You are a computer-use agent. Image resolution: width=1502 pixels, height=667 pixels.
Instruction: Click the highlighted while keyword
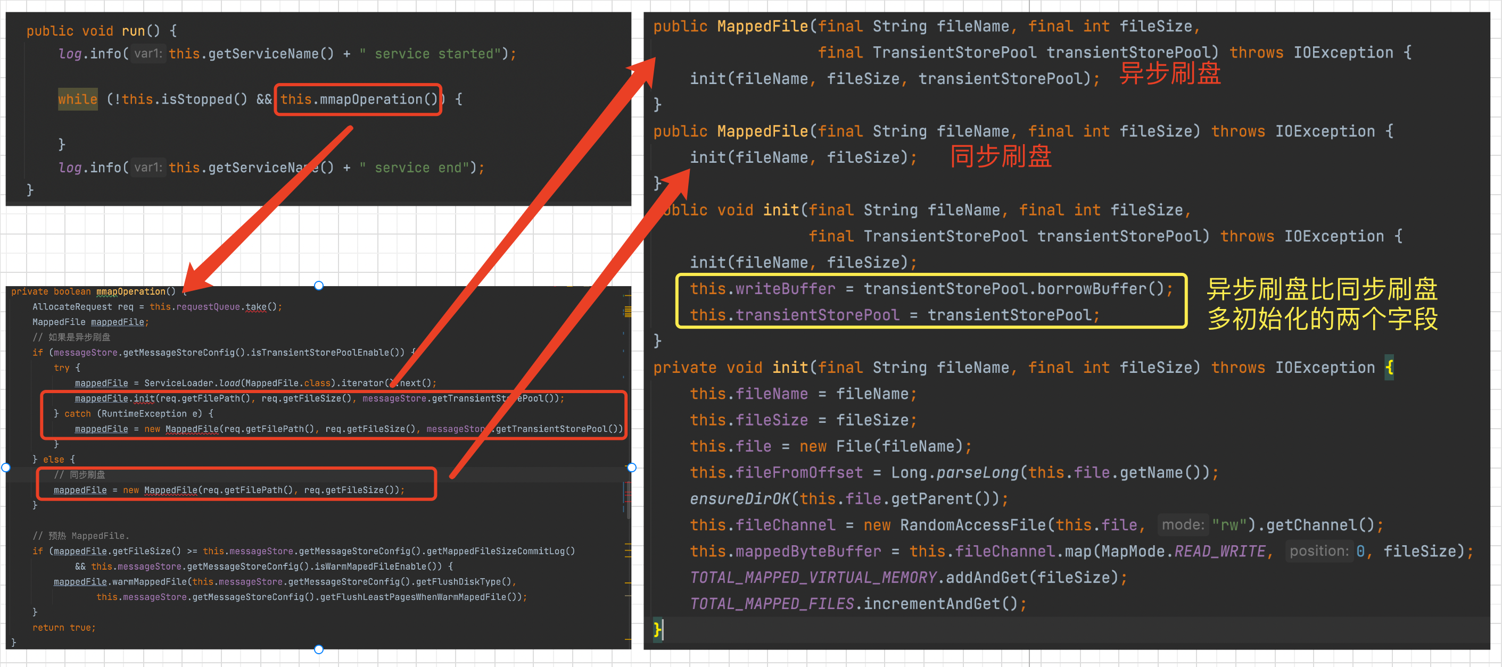(x=78, y=99)
